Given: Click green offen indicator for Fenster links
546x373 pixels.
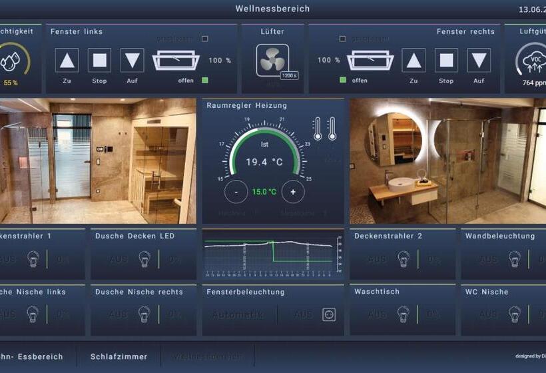Looking at the screenshot, I should [x=204, y=81].
